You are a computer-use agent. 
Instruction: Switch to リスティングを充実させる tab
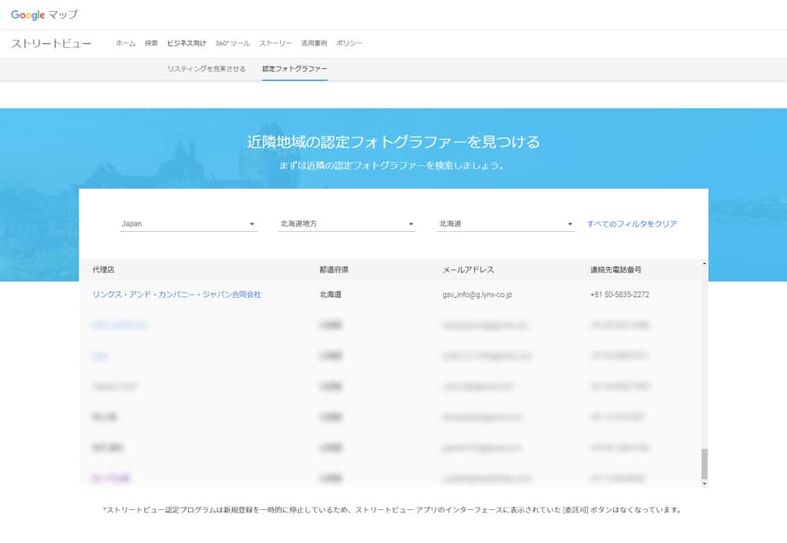coord(206,68)
